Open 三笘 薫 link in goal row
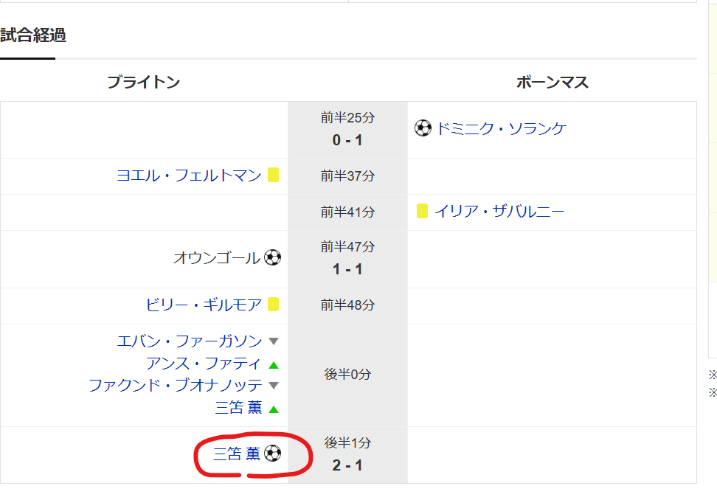 [236, 454]
